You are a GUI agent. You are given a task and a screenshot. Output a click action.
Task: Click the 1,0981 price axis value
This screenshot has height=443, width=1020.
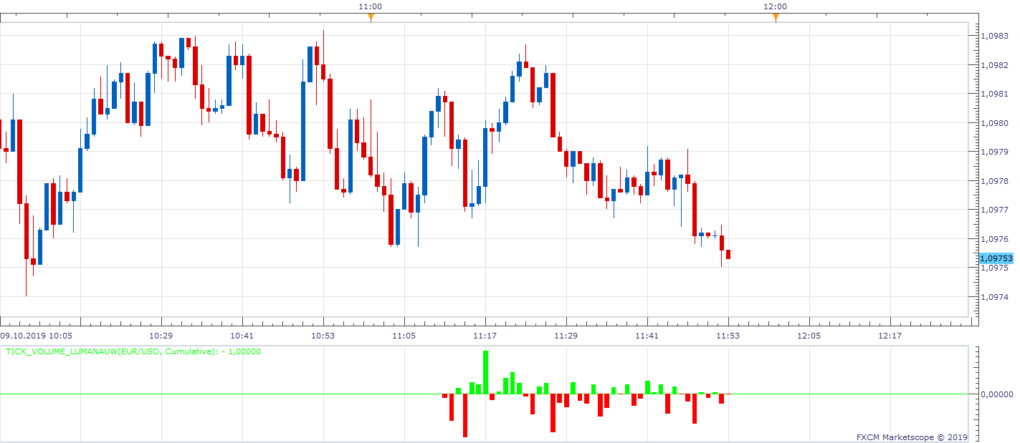pyautogui.click(x=996, y=94)
